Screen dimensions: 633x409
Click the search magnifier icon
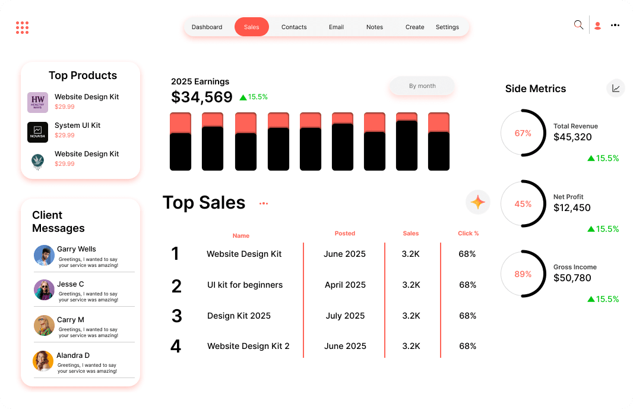click(x=578, y=25)
